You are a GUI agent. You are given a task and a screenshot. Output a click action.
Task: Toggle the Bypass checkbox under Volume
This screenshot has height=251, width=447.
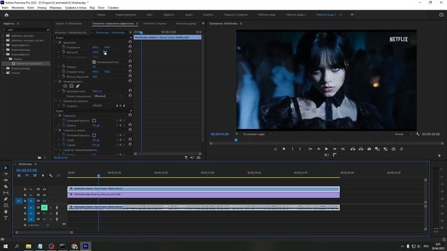click(x=94, y=121)
